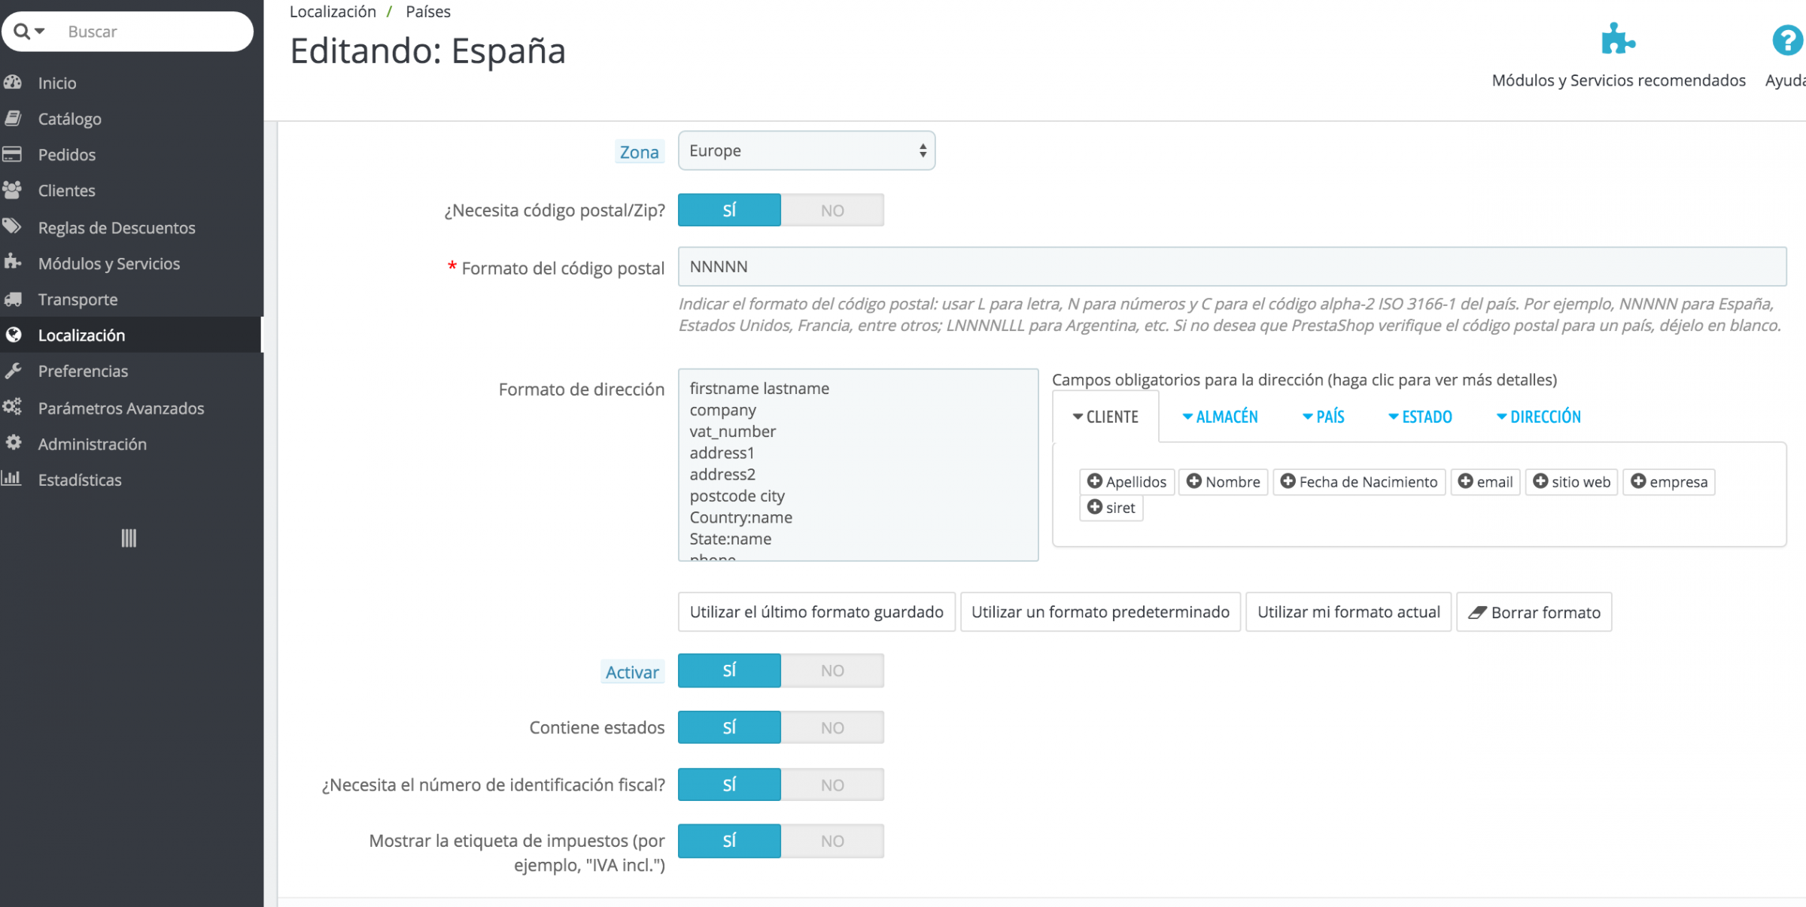Open the Ayuda help question mark icon
The height and width of the screenshot is (907, 1806).
(1786, 41)
